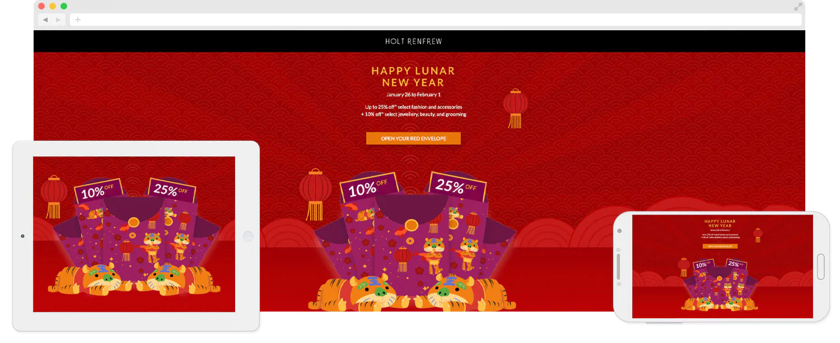Tap the phone's oval home button
840x343 pixels.
[821, 267]
